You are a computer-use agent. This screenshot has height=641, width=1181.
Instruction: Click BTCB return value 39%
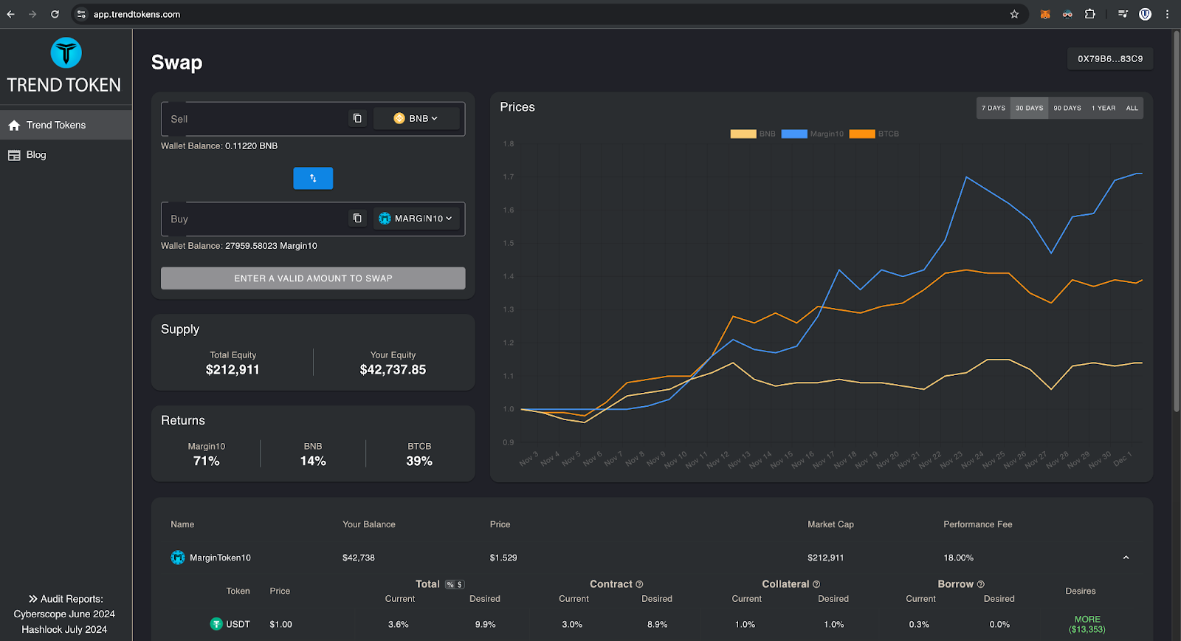419,461
